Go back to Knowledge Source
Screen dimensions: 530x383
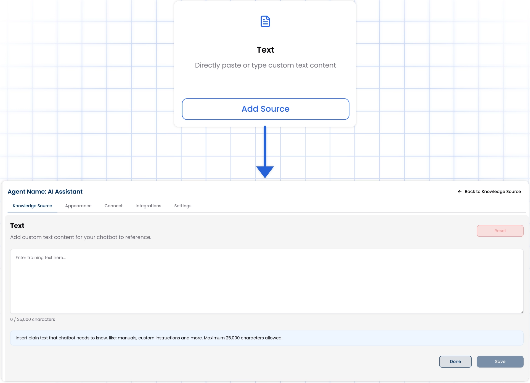click(x=492, y=192)
